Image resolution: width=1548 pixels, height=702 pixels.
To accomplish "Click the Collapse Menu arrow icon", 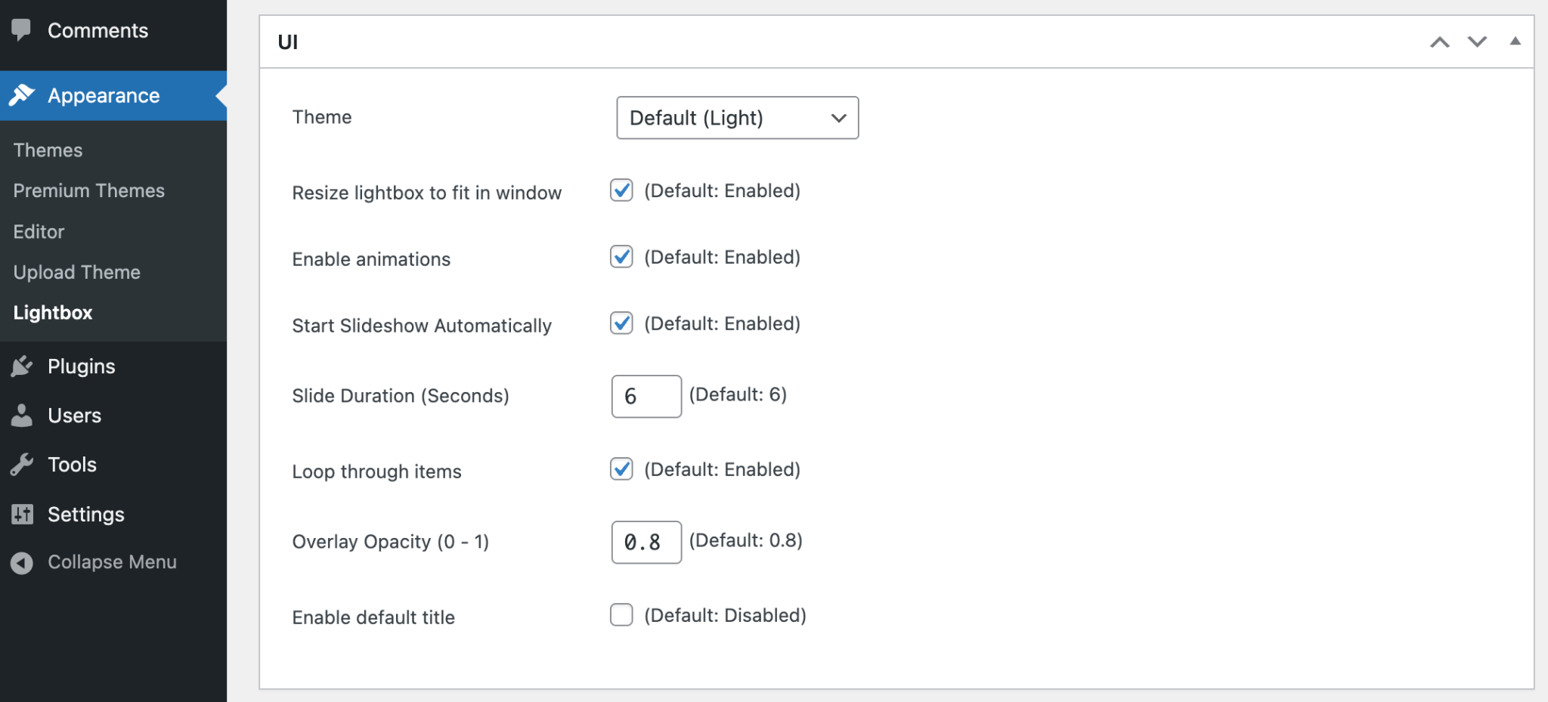I will point(22,561).
